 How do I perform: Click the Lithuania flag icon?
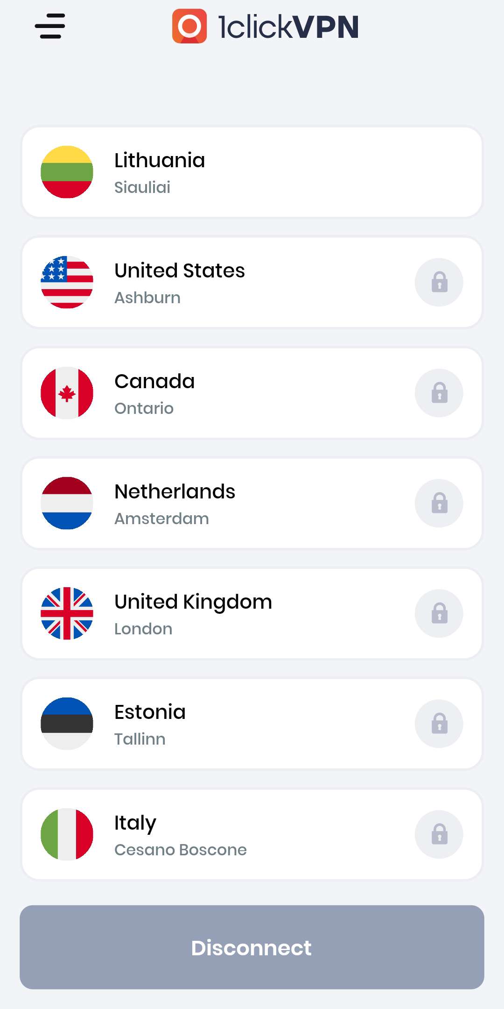[x=67, y=172]
